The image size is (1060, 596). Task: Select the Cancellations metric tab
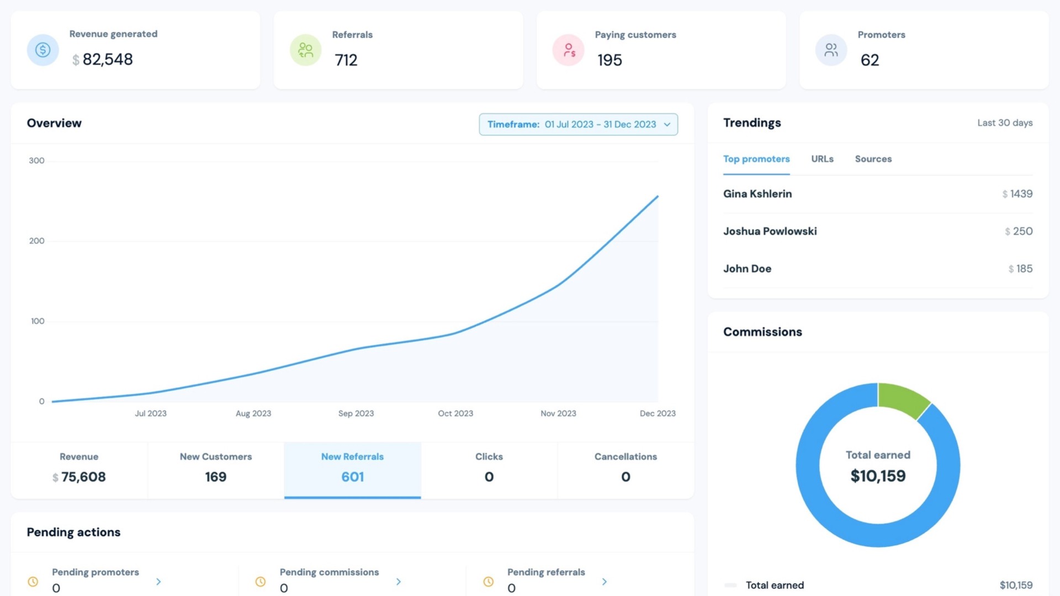626,470
